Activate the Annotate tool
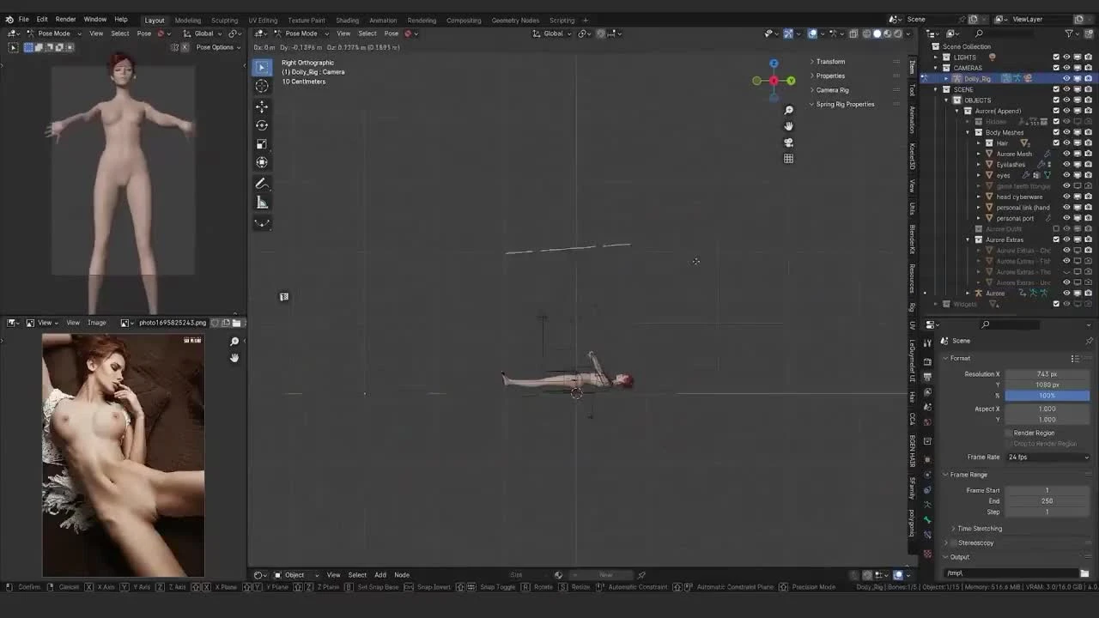Viewport: 1099px width, 618px height. coord(262,183)
